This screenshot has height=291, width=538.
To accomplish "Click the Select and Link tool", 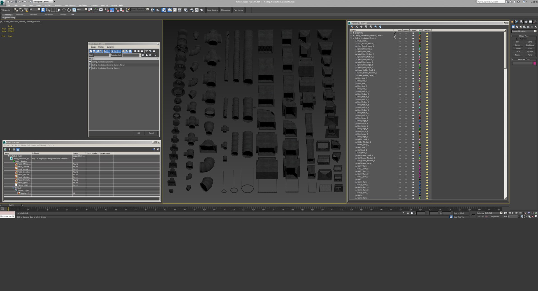I will tap(16, 10).
